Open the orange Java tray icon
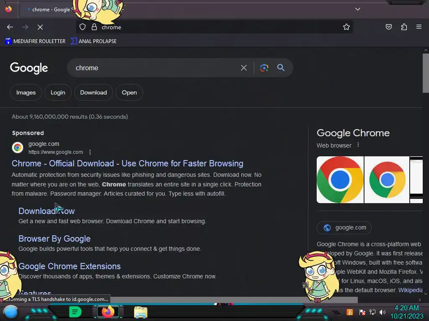This screenshot has height=321, width=429. click(x=350, y=312)
